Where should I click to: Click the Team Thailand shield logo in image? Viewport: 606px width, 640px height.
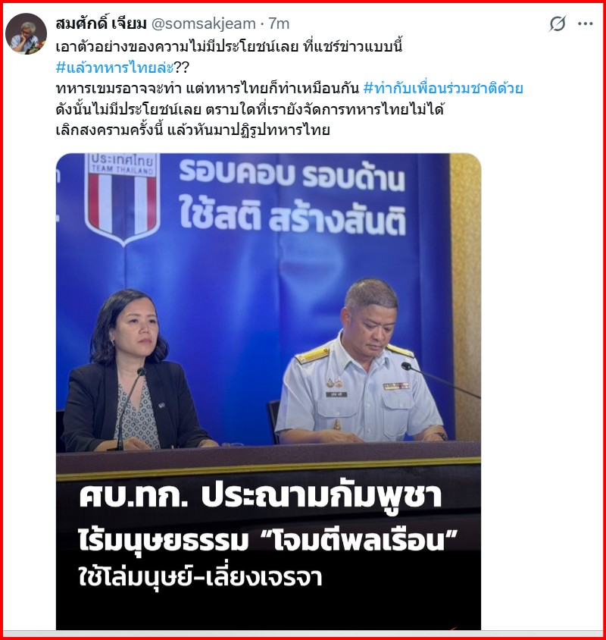tap(123, 198)
